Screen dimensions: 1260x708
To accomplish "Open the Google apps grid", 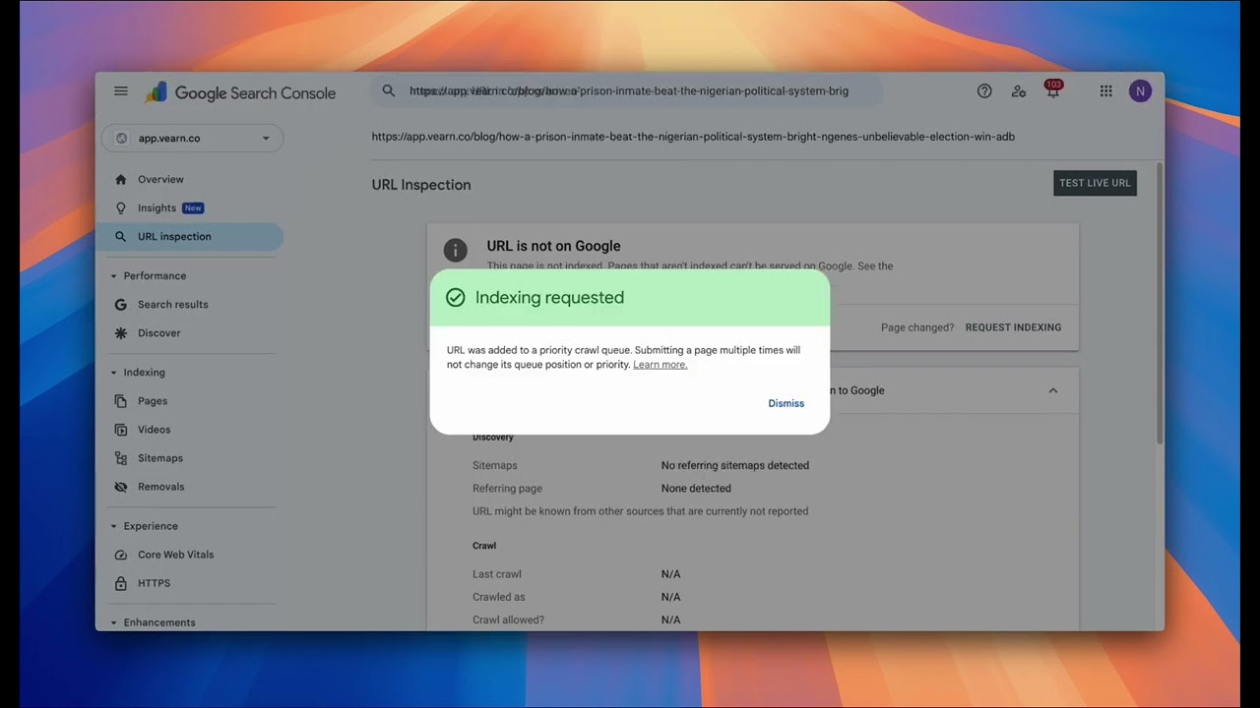I will point(1106,90).
